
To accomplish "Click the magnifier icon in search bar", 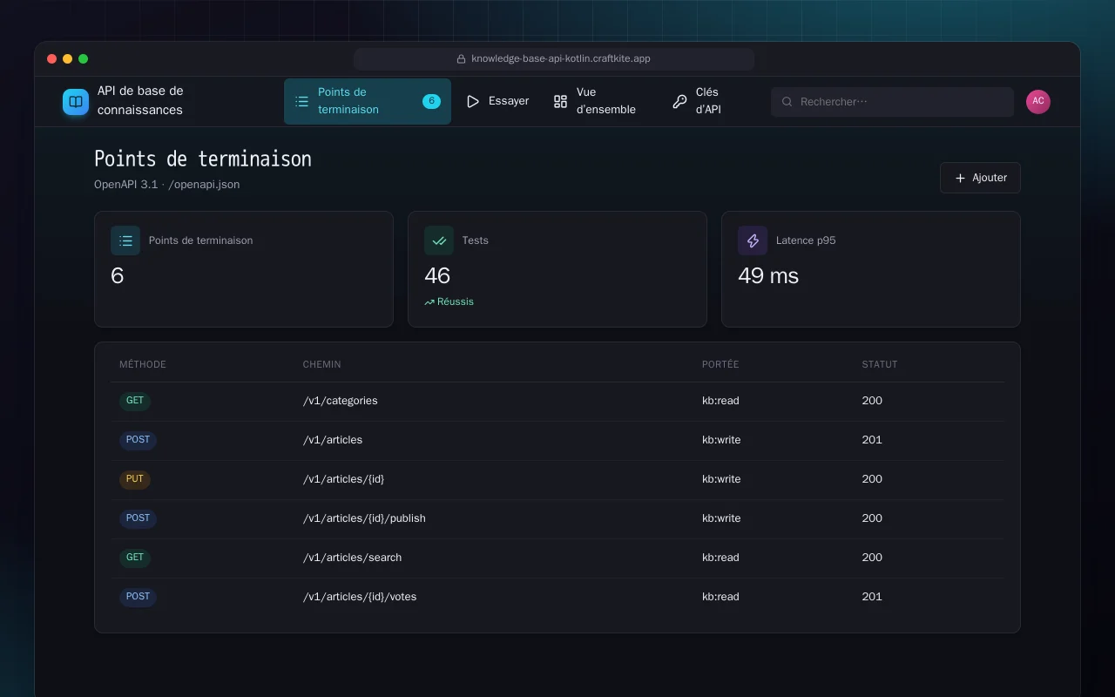I will 787,102.
